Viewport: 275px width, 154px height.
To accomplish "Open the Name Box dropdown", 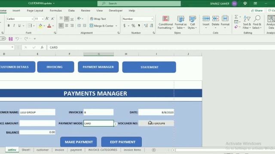I will [x=12, y=47].
